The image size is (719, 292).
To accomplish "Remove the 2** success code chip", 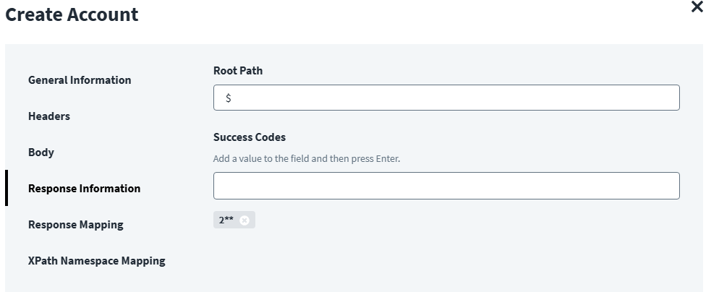I will [244, 220].
